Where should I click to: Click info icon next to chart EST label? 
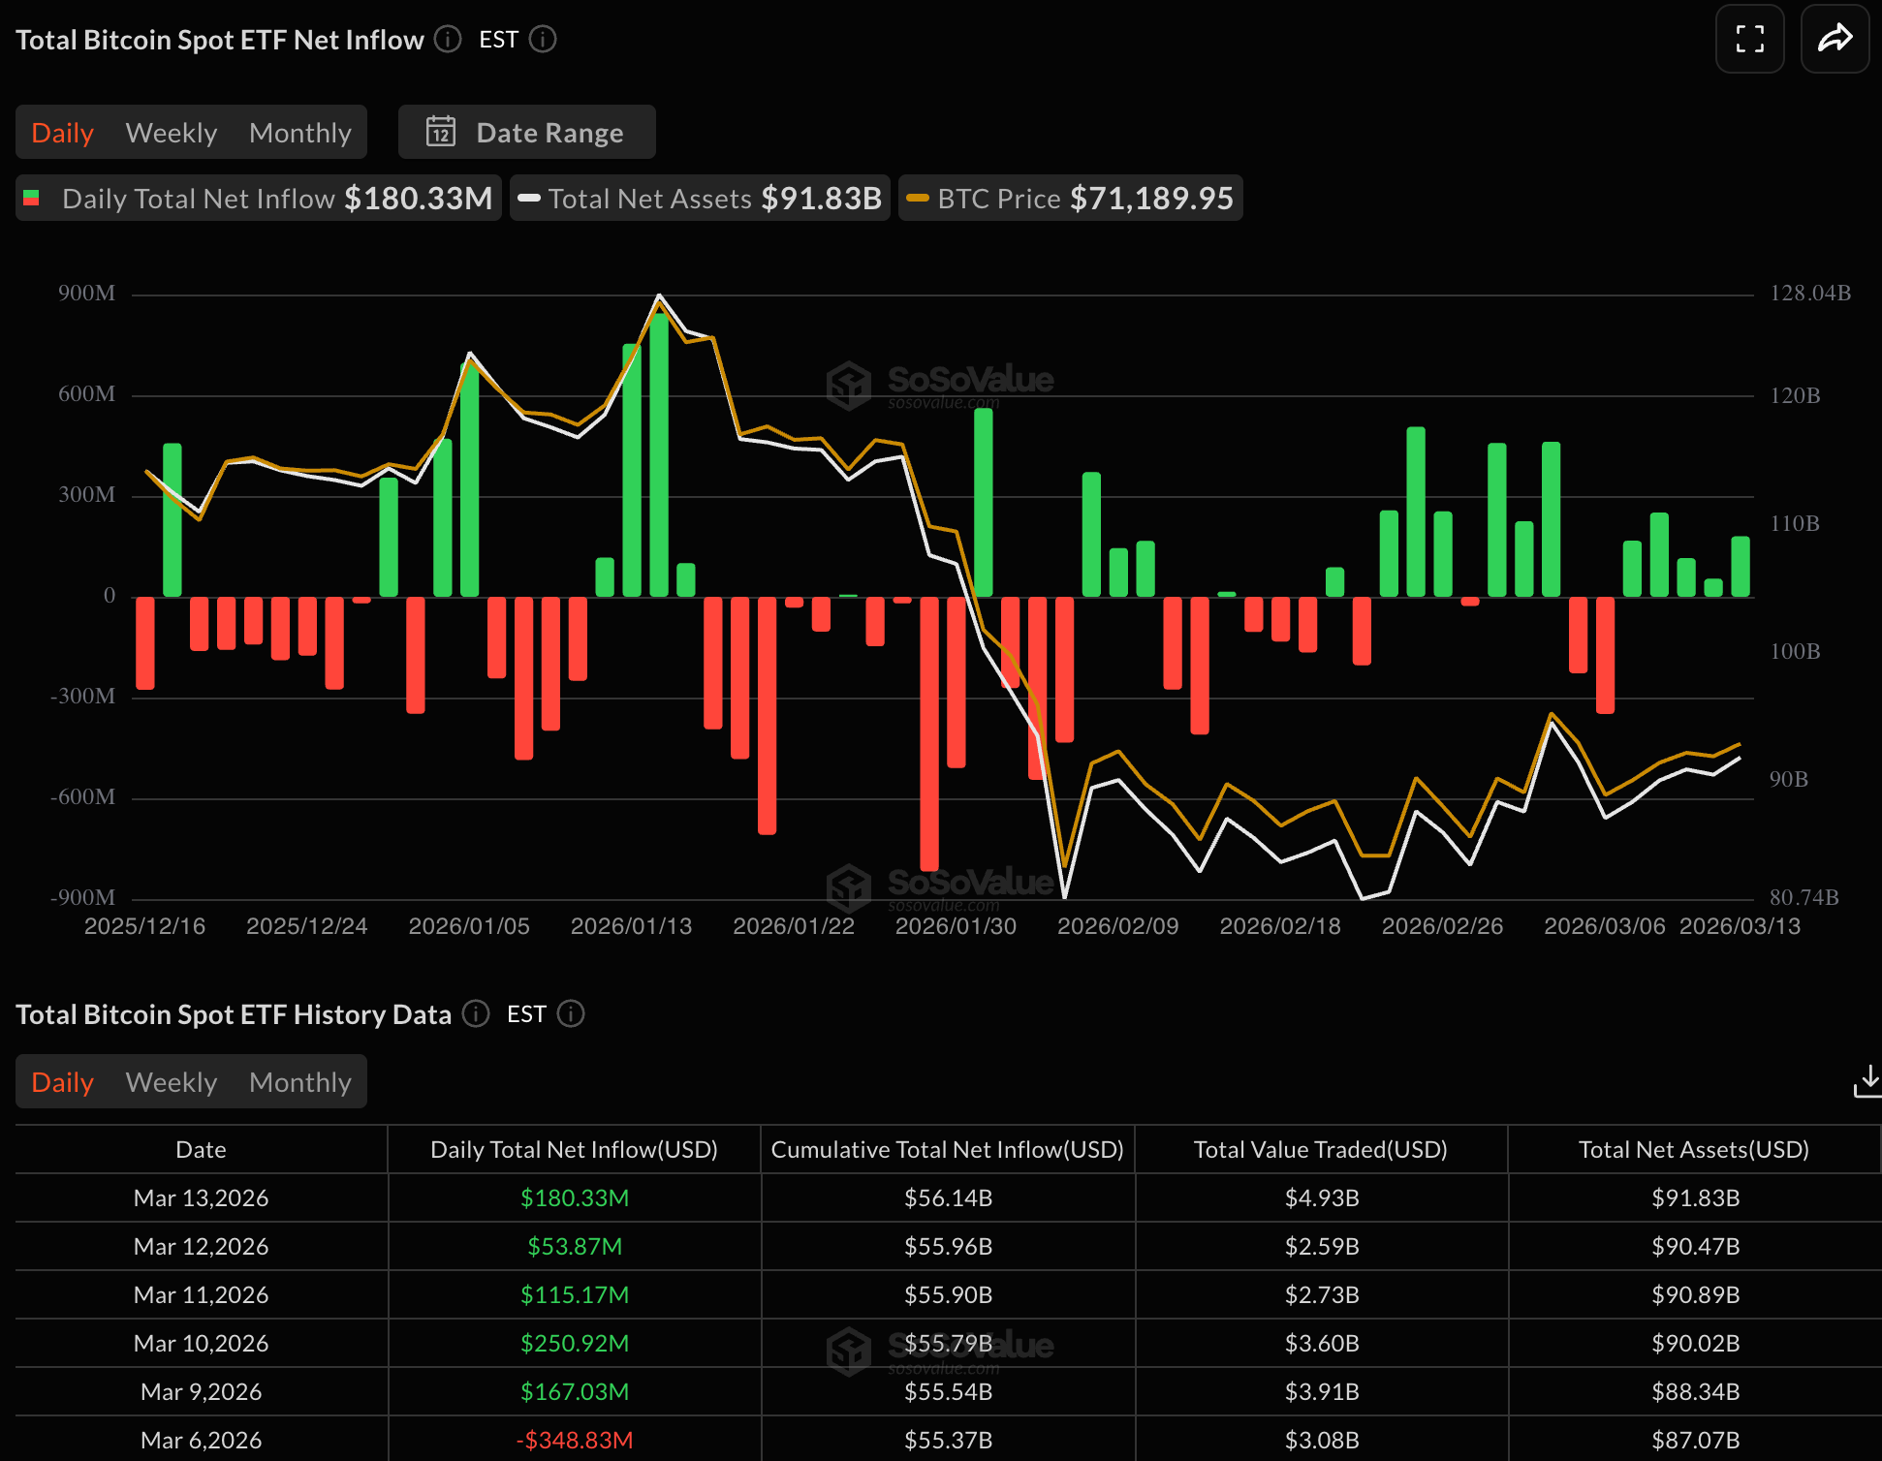tap(543, 39)
